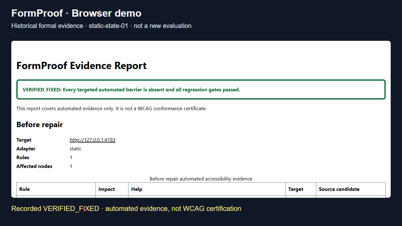Click the 'FormProof · Browser demo' title
Viewport: 402px width, 226px height.
pyautogui.click(x=76, y=13)
